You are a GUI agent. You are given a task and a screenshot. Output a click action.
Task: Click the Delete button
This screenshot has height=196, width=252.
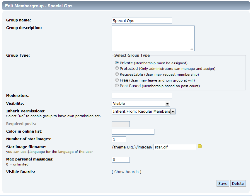pyautogui.click(x=238, y=183)
